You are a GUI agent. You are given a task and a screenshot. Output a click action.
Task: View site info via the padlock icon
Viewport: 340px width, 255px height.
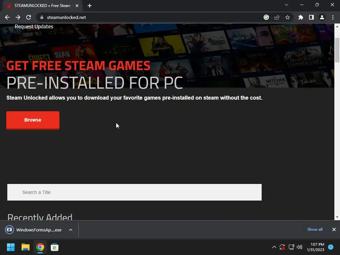42,17
